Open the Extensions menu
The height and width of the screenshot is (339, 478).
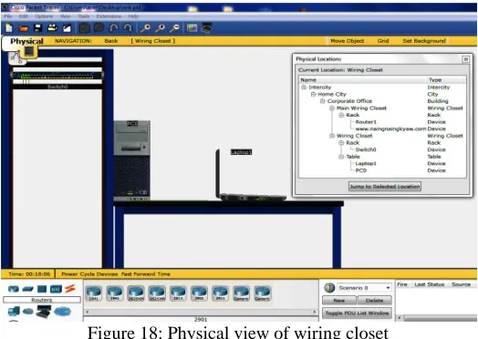pyautogui.click(x=109, y=16)
